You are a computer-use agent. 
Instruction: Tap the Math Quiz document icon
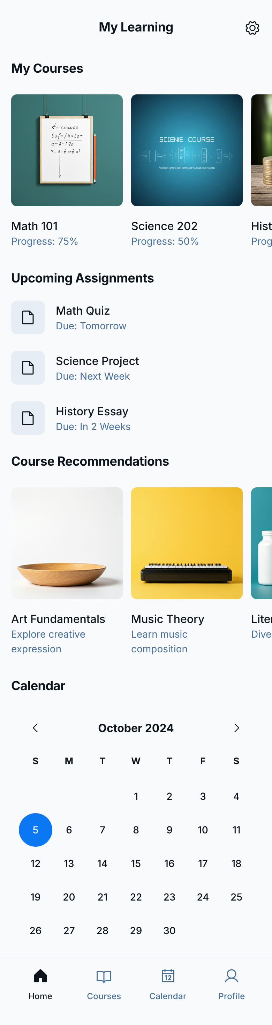[28, 317]
